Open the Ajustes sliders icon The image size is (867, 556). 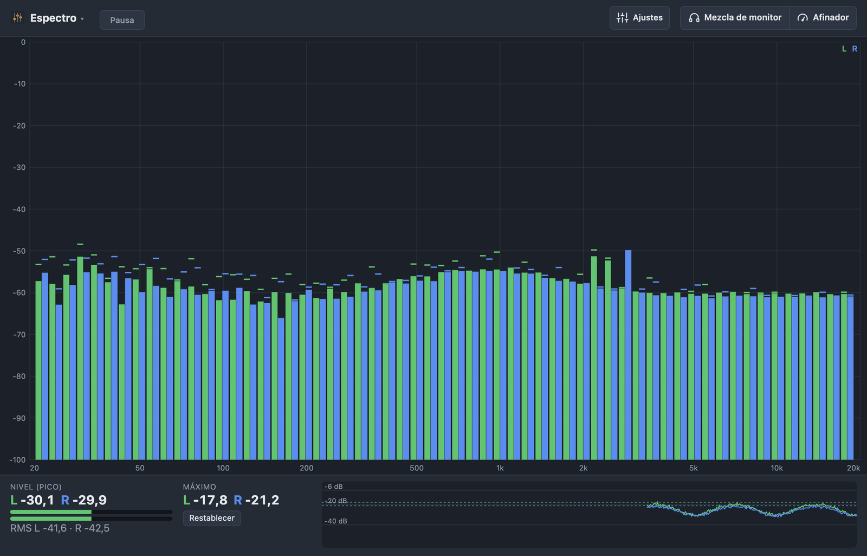(622, 18)
